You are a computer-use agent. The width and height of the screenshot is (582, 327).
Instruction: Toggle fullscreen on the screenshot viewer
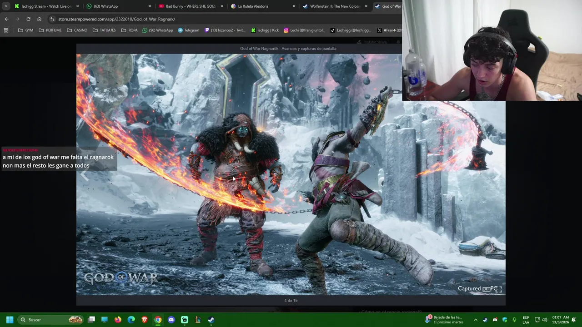[x=498, y=289]
